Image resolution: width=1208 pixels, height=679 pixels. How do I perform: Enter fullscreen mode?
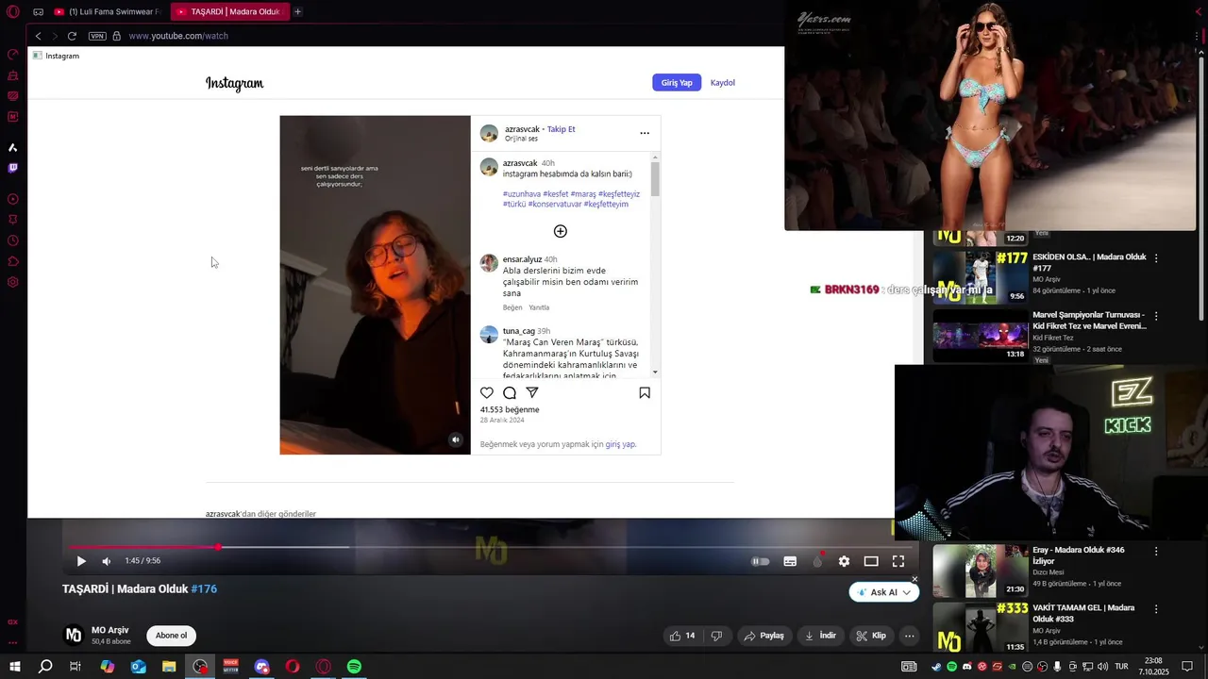pos(898,561)
